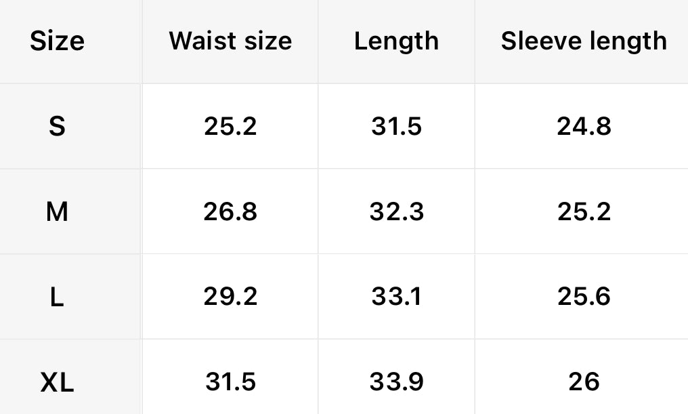This screenshot has width=688, height=414.
Task: Select waist size 31.5 for size XL
Action: [230, 382]
